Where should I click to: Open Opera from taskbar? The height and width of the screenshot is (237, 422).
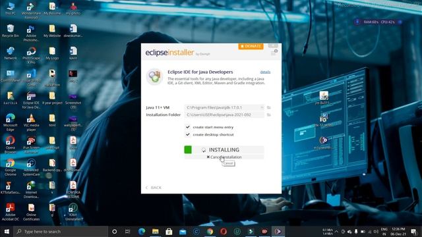224,231
